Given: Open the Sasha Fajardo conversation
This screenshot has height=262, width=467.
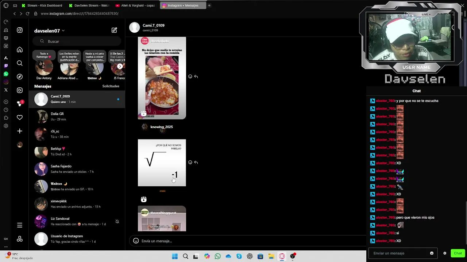Looking at the screenshot, I should point(77,169).
